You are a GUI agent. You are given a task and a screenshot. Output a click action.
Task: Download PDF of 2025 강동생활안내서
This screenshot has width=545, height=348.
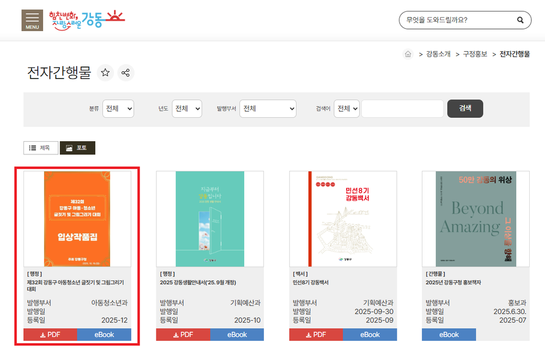[x=183, y=335]
